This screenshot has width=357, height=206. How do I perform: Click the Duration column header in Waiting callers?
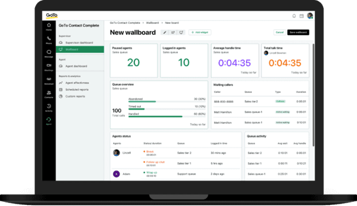tap(301, 92)
